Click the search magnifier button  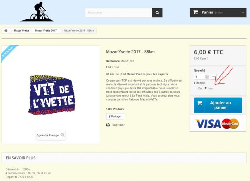pos(157,13)
